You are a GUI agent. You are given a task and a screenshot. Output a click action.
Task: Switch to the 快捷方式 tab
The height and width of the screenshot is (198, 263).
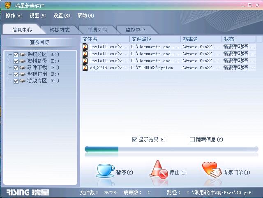click(60, 30)
